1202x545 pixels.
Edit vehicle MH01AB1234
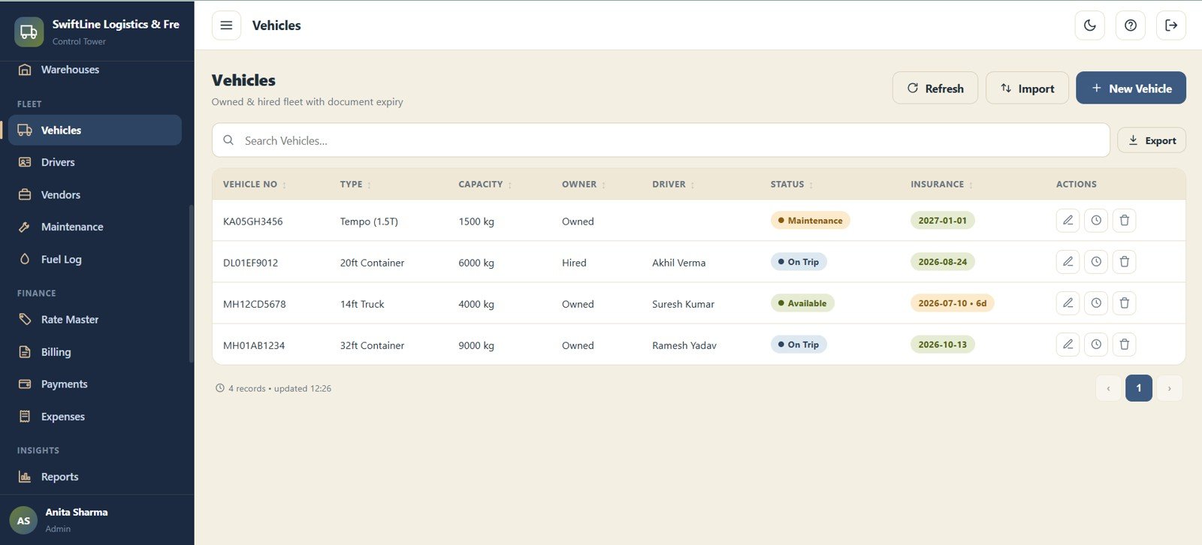click(x=1068, y=345)
